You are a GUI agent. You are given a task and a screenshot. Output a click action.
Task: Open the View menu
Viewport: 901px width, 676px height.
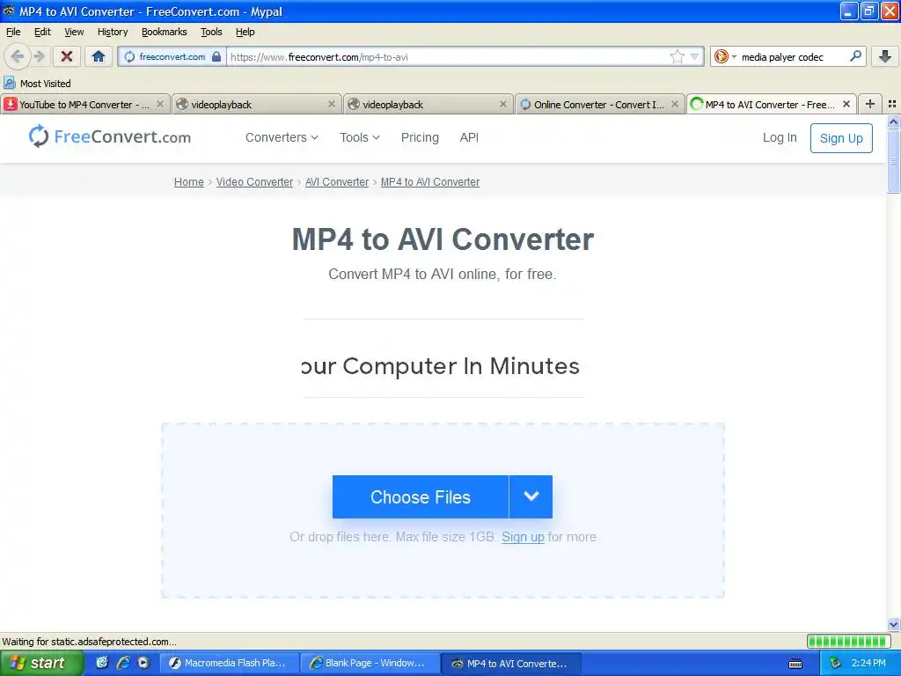tap(74, 32)
